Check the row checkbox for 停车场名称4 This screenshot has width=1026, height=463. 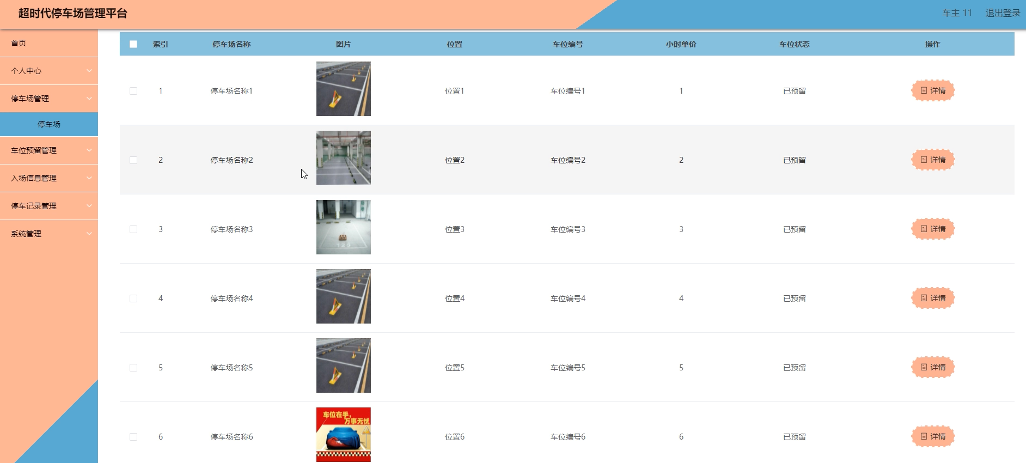click(133, 298)
